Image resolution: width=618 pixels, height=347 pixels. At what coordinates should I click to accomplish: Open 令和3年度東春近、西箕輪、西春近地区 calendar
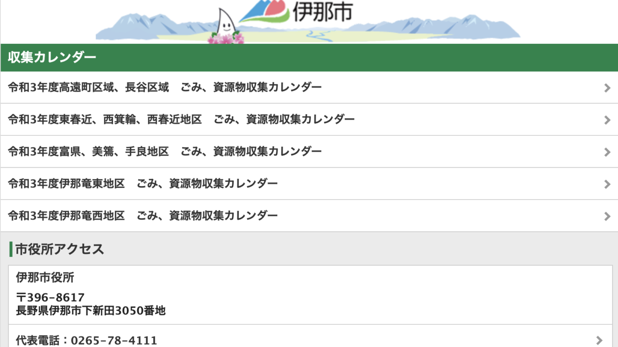[x=309, y=120]
